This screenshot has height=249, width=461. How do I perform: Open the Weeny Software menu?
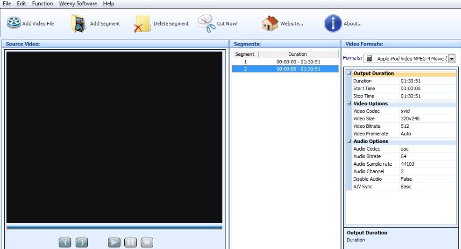78,3
